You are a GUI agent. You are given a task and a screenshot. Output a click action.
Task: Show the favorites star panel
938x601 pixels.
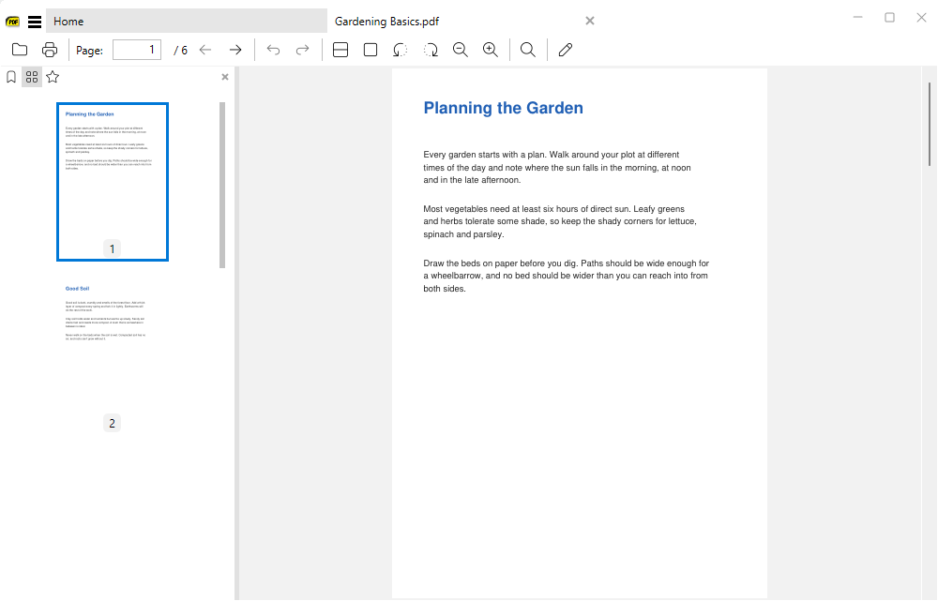pyautogui.click(x=53, y=77)
